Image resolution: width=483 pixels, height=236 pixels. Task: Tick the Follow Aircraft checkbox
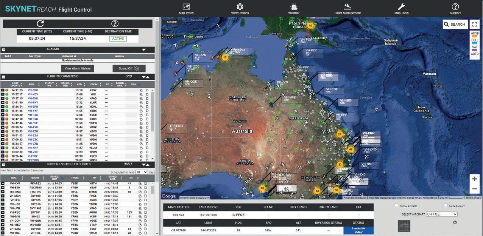click(x=396, y=206)
